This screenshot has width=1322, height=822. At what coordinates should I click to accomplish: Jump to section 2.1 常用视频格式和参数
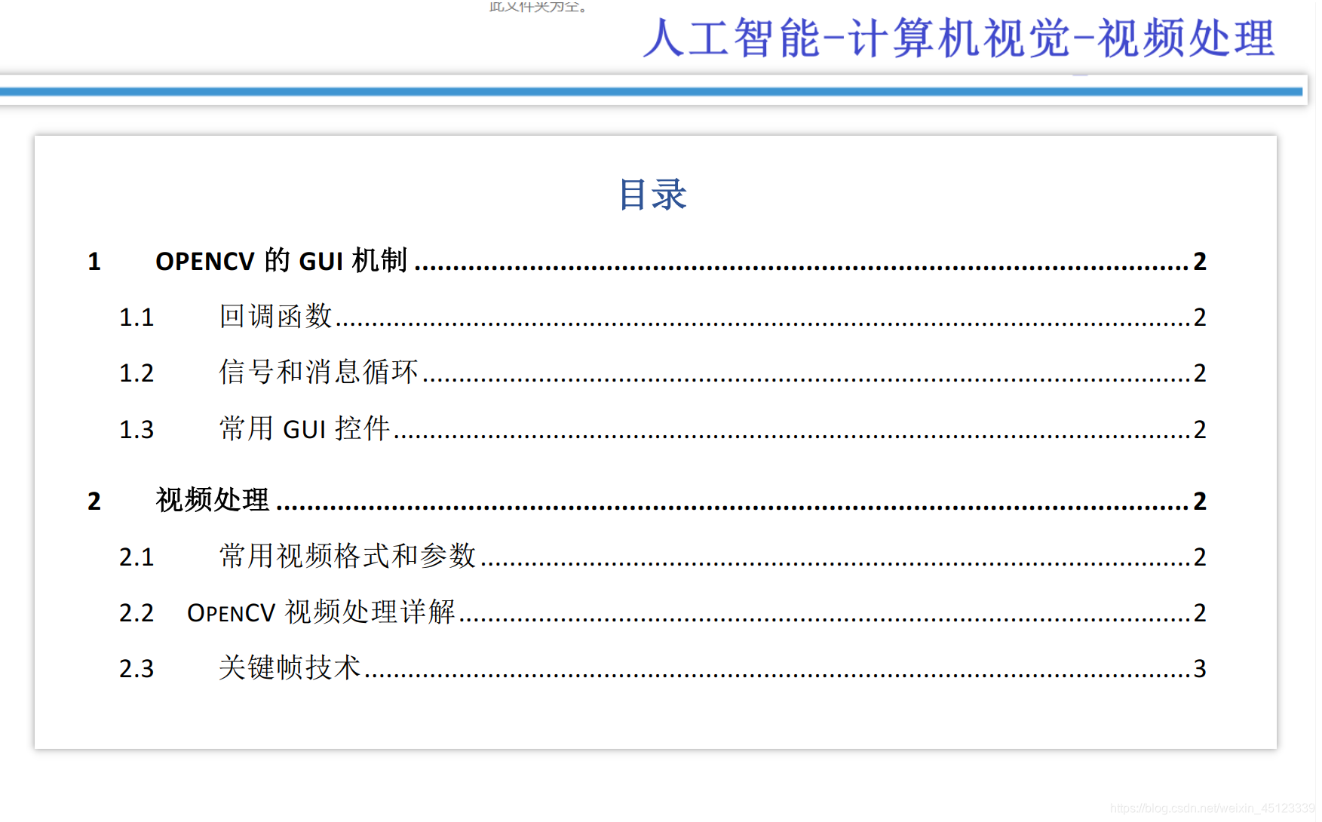click(662, 557)
